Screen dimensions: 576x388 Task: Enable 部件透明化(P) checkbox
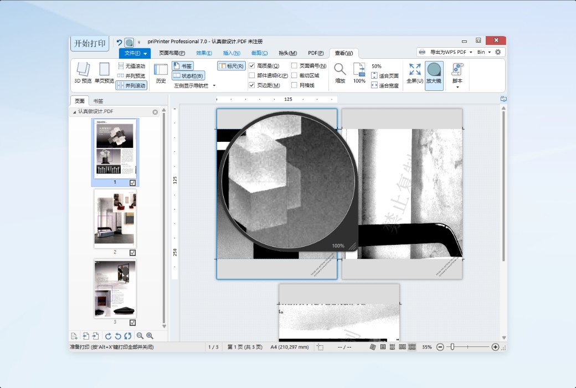[x=251, y=75]
